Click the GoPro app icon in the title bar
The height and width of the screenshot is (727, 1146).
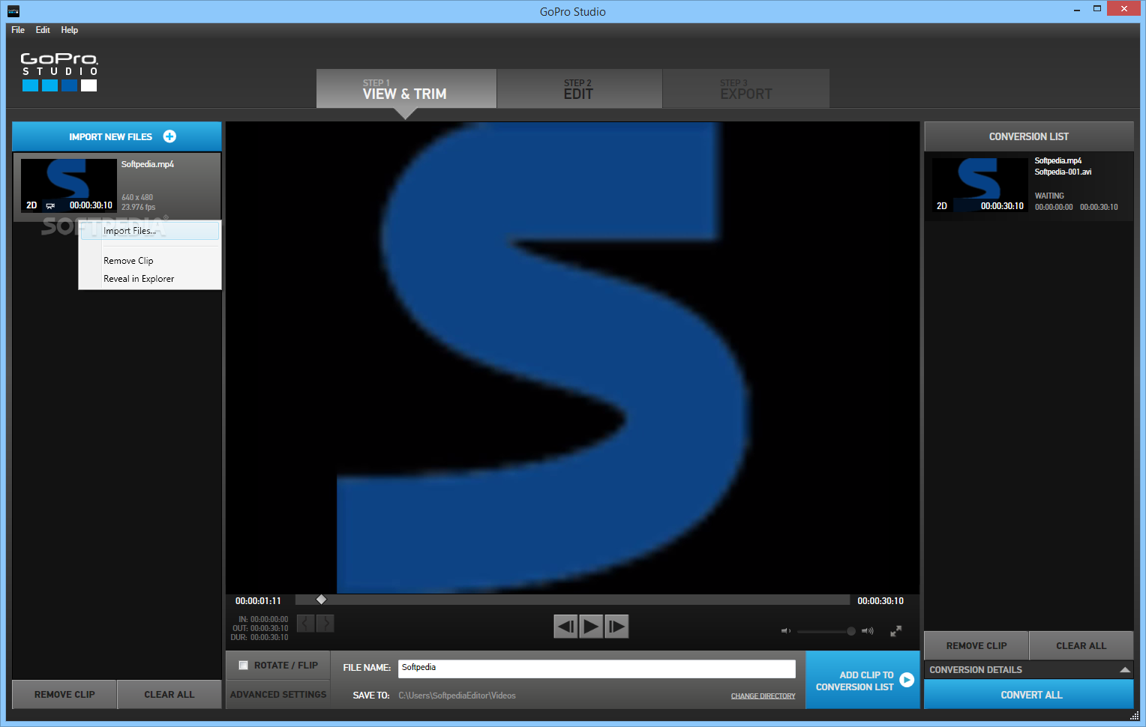[x=13, y=10]
